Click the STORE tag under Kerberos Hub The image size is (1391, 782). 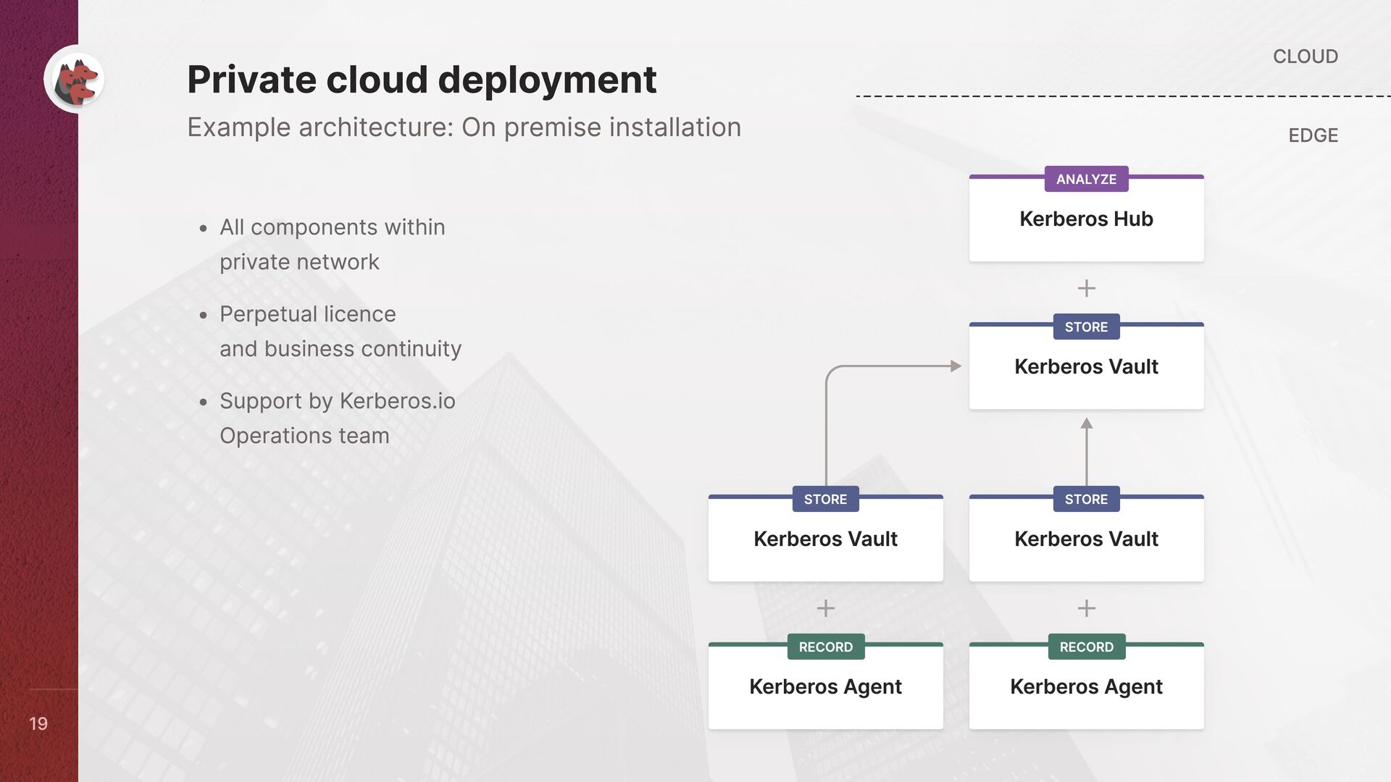(x=1086, y=327)
